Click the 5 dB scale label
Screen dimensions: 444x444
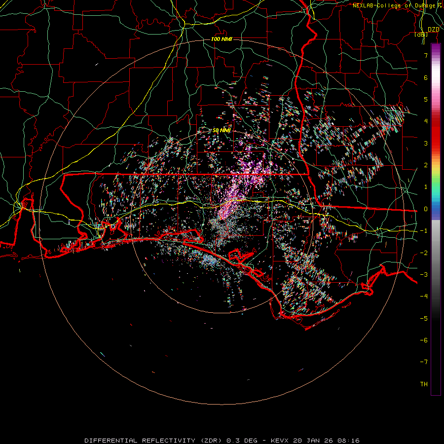426,100
